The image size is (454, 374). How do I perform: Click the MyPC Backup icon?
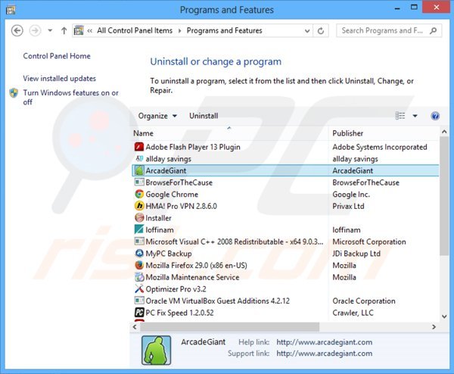tap(139, 253)
